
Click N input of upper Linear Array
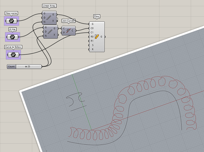point(45,22)
